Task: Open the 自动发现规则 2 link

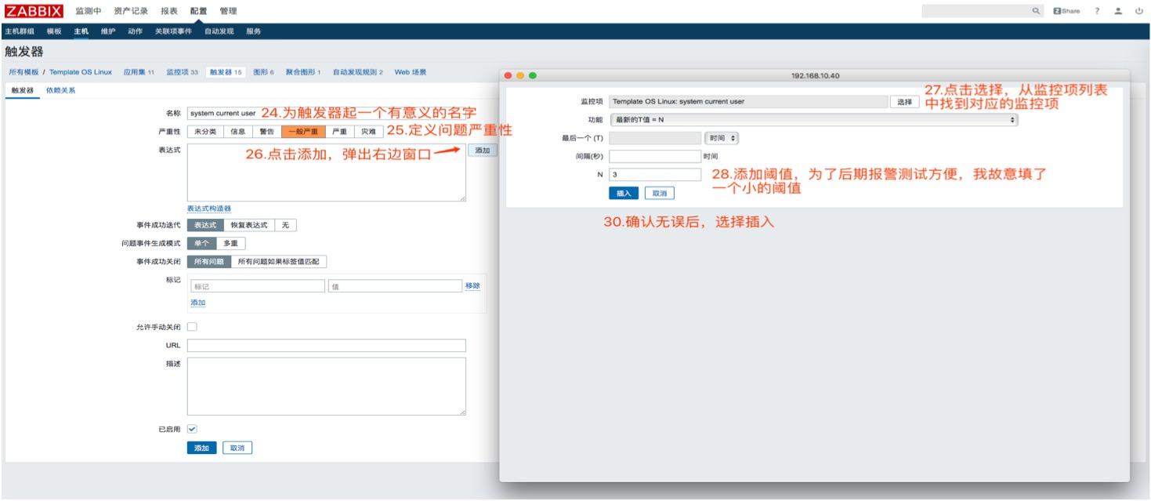Action: click(x=357, y=71)
